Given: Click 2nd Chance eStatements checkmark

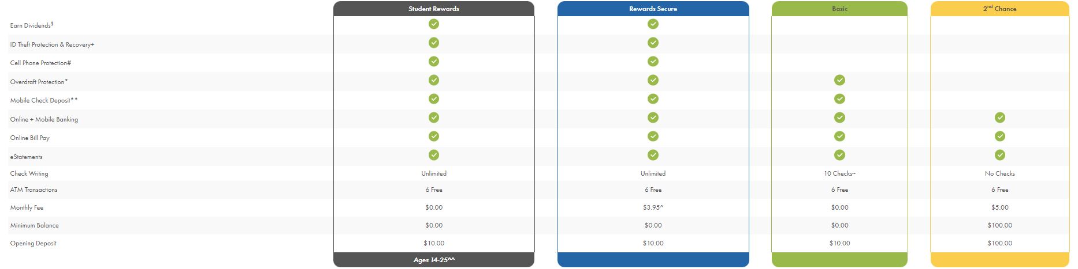Looking at the screenshot, I should tap(1000, 155).
